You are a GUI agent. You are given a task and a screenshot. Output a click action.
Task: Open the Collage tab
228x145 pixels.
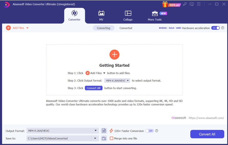click(128, 16)
